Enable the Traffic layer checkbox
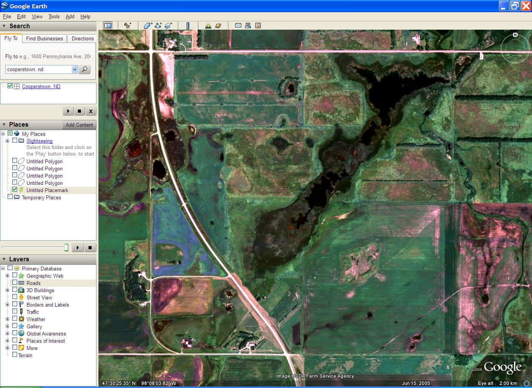The height and width of the screenshot is (388, 532). (14, 311)
